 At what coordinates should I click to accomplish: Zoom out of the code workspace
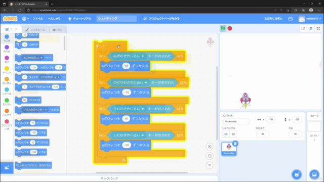[210, 156]
